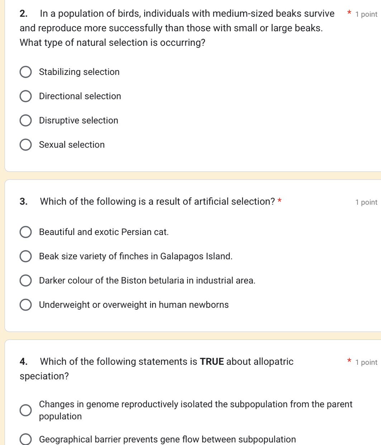Select Beautiful and exotic Persian cat option
The height and width of the screenshot is (445, 381).
tap(25, 232)
